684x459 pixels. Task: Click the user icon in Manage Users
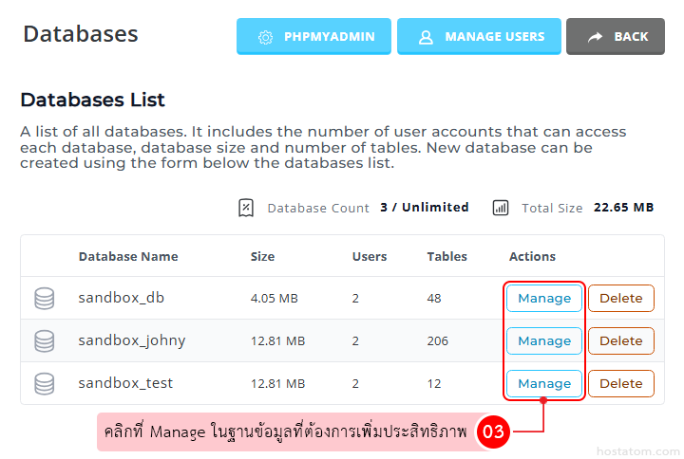click(x=426, y=37)
